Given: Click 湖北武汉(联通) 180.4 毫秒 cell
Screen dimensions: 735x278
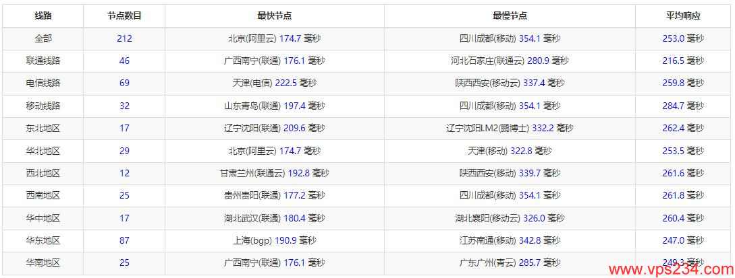Looking at the screenshot, I should [275, 218].
